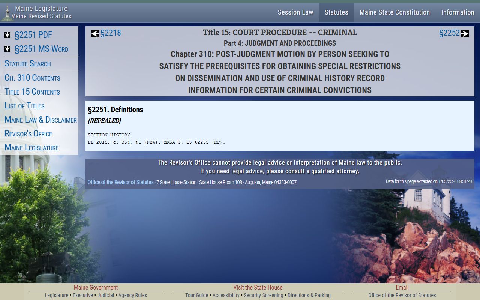The height and width of the screenshot is (300, 480).
Task: Click the left arrow icon beside §2218
Action: click(x=95, y=34)
